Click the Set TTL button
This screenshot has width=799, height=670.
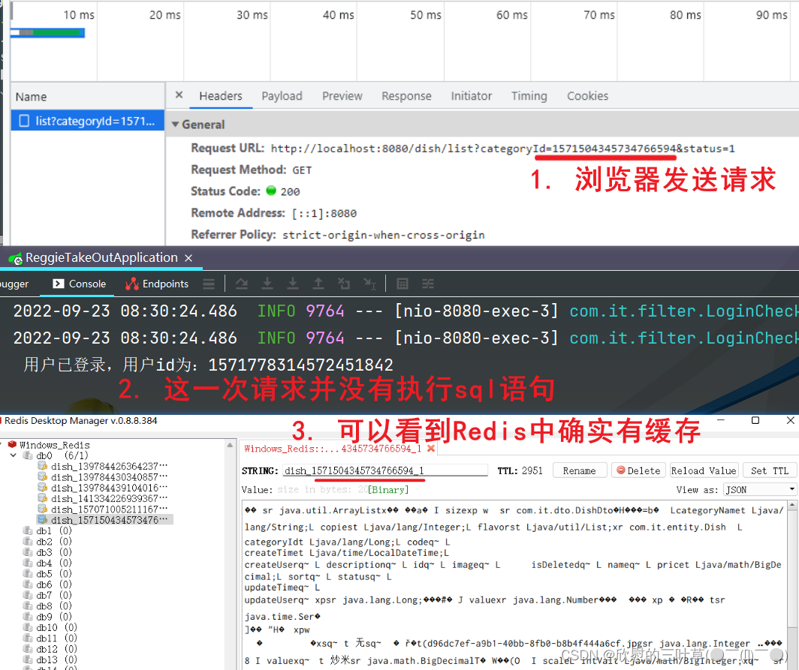[770, 470]
